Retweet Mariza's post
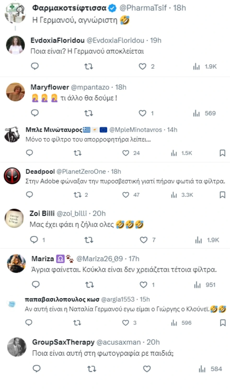The width and height of the screenshot is (230, 390). [x=89, y=285]
